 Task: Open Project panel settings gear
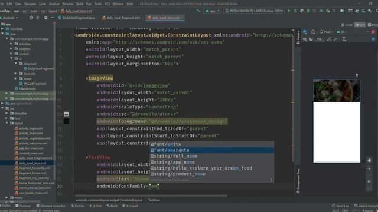point(46,18)
